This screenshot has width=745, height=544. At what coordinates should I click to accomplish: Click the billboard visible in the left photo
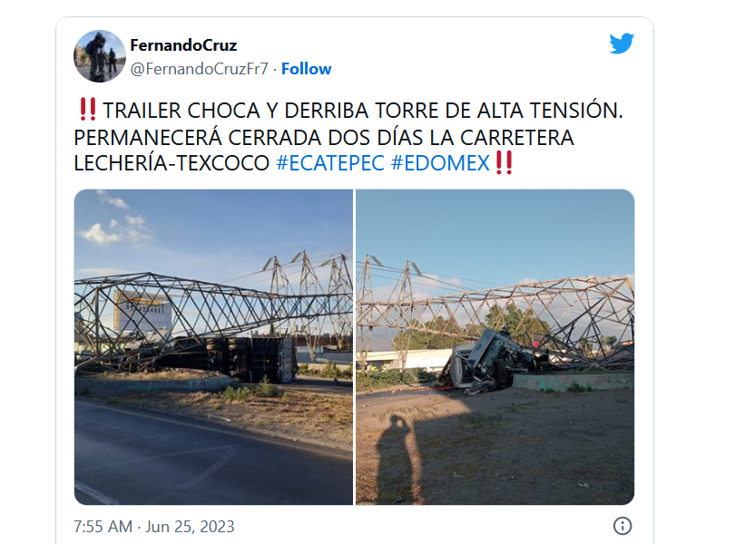pyautogui.click(x=142, y=311)
